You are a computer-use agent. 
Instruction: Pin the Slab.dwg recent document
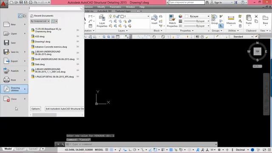click(x=78, y=64)
